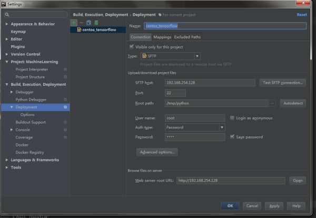The image size is (316, 218).
Task: Open Advanced options dialog
Action: pyautogui.click(x=157, y=152)
